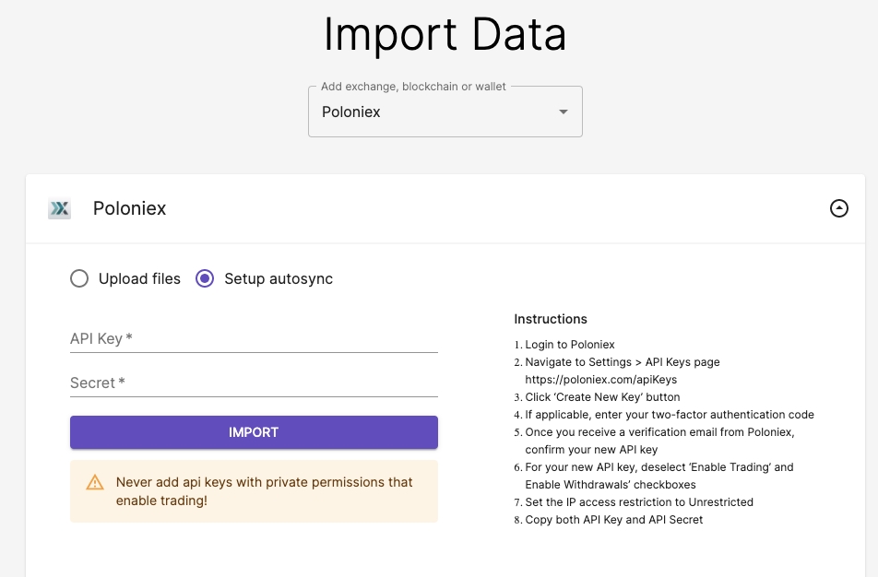
Task: Click into the Secret input field
Action: (x=254, y=383)
